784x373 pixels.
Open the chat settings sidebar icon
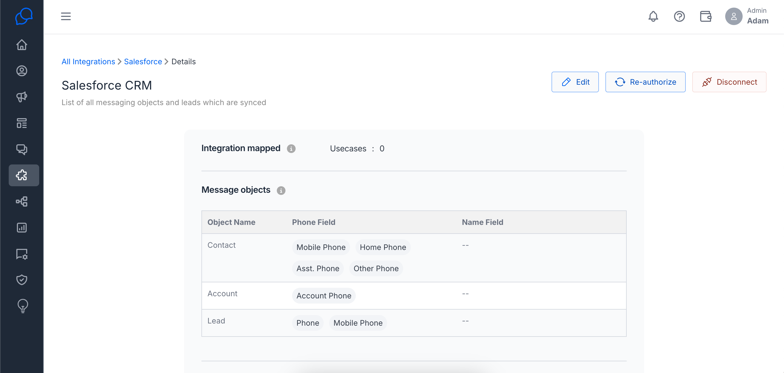[x=22, y=254]
